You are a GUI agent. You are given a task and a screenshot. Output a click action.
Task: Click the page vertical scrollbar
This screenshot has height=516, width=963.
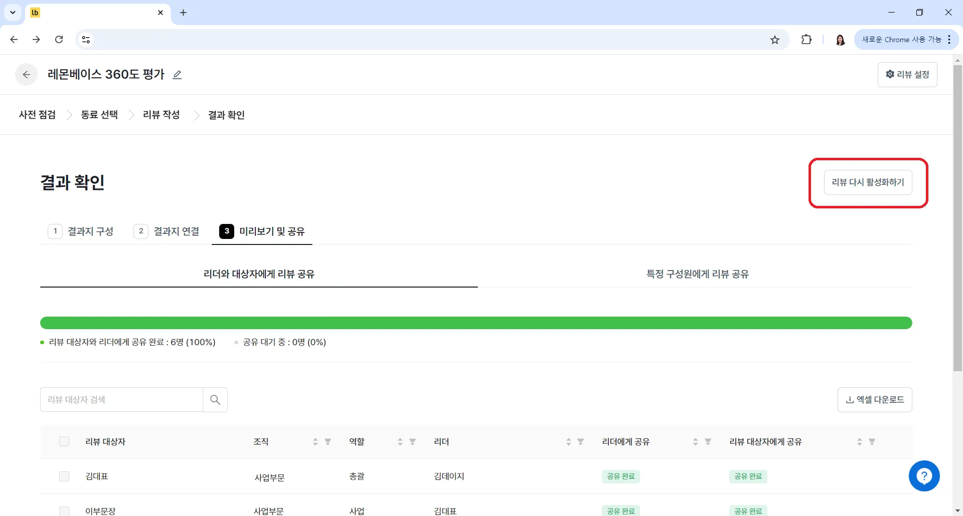coord(957,218)
